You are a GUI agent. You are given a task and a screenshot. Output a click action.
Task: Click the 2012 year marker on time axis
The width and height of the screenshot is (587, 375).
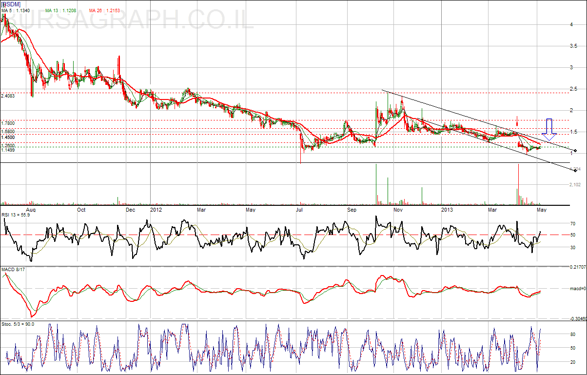(x=156, y=210)
